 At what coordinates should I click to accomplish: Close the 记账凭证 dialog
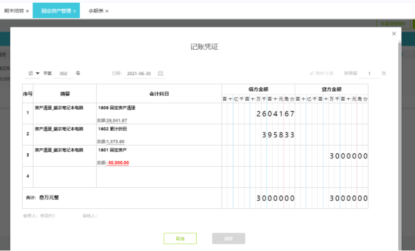tap(394, 34)
